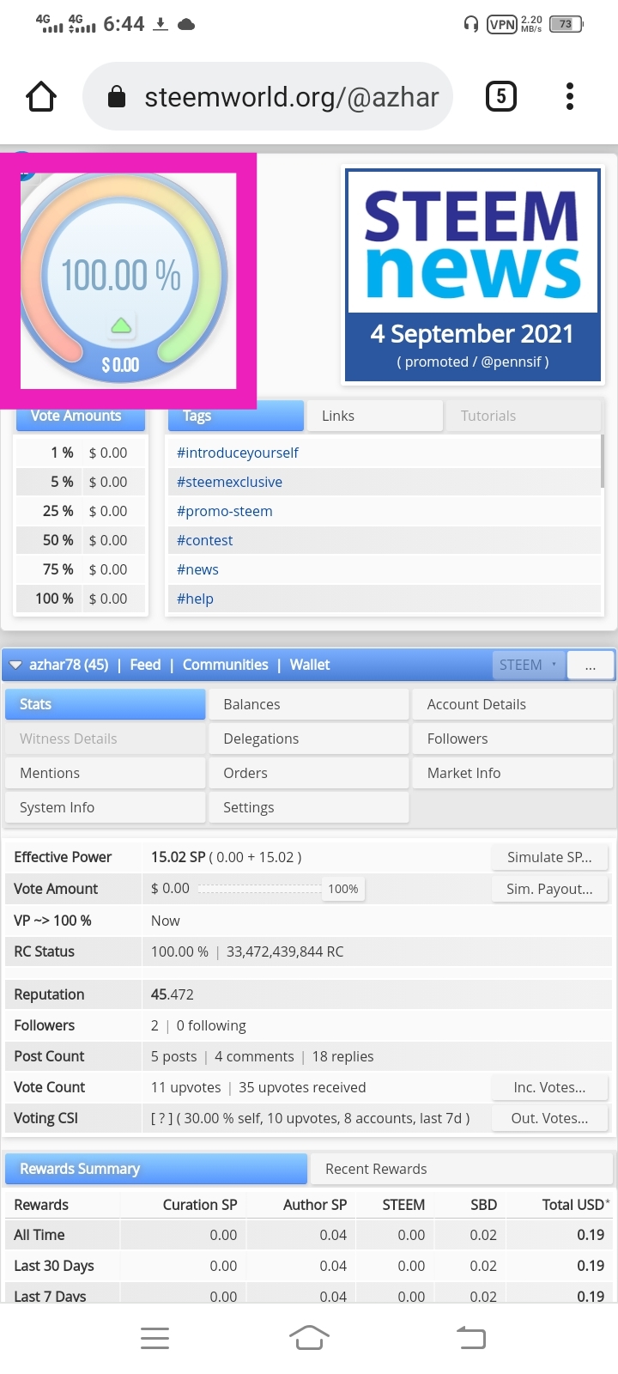Open the Wallet link

310,665
